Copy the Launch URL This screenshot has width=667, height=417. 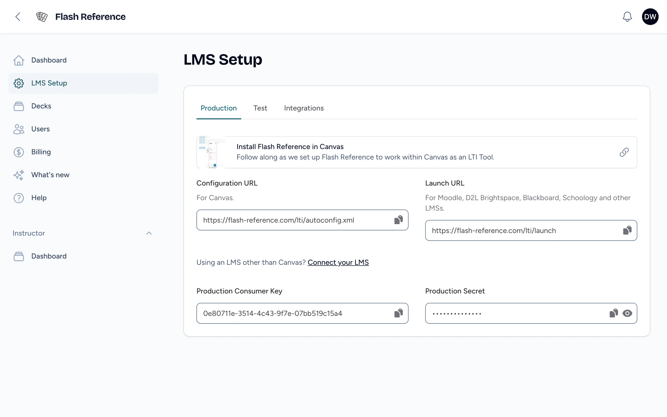coord(627,230)
